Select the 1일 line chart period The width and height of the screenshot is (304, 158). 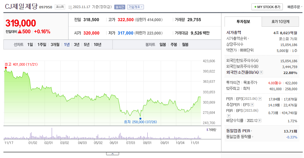coord(30,44)
